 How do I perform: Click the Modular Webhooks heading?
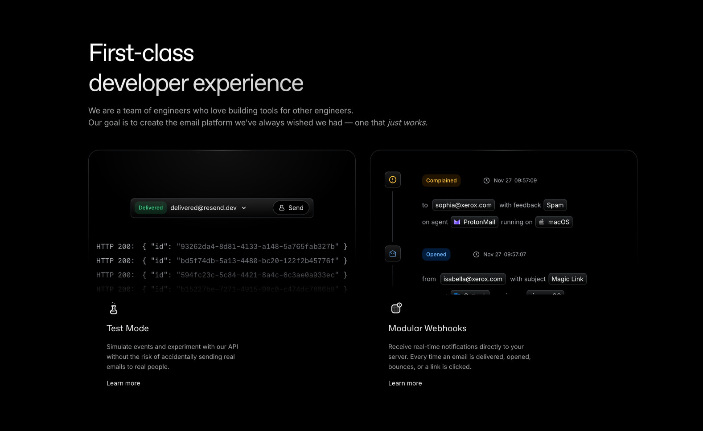[x=428, y=329]
